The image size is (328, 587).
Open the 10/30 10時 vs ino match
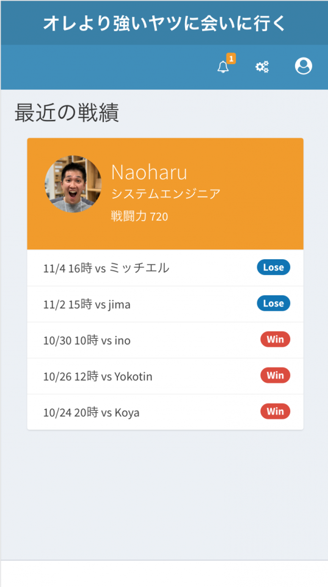[166, 340]
